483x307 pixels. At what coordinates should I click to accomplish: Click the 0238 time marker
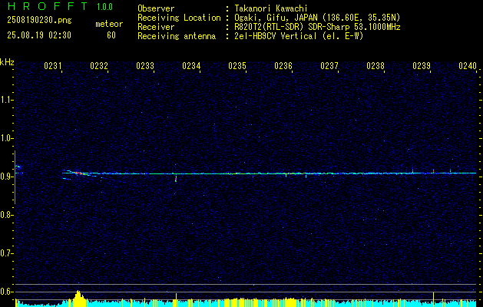pyautogui.click(x=375, y=66)
